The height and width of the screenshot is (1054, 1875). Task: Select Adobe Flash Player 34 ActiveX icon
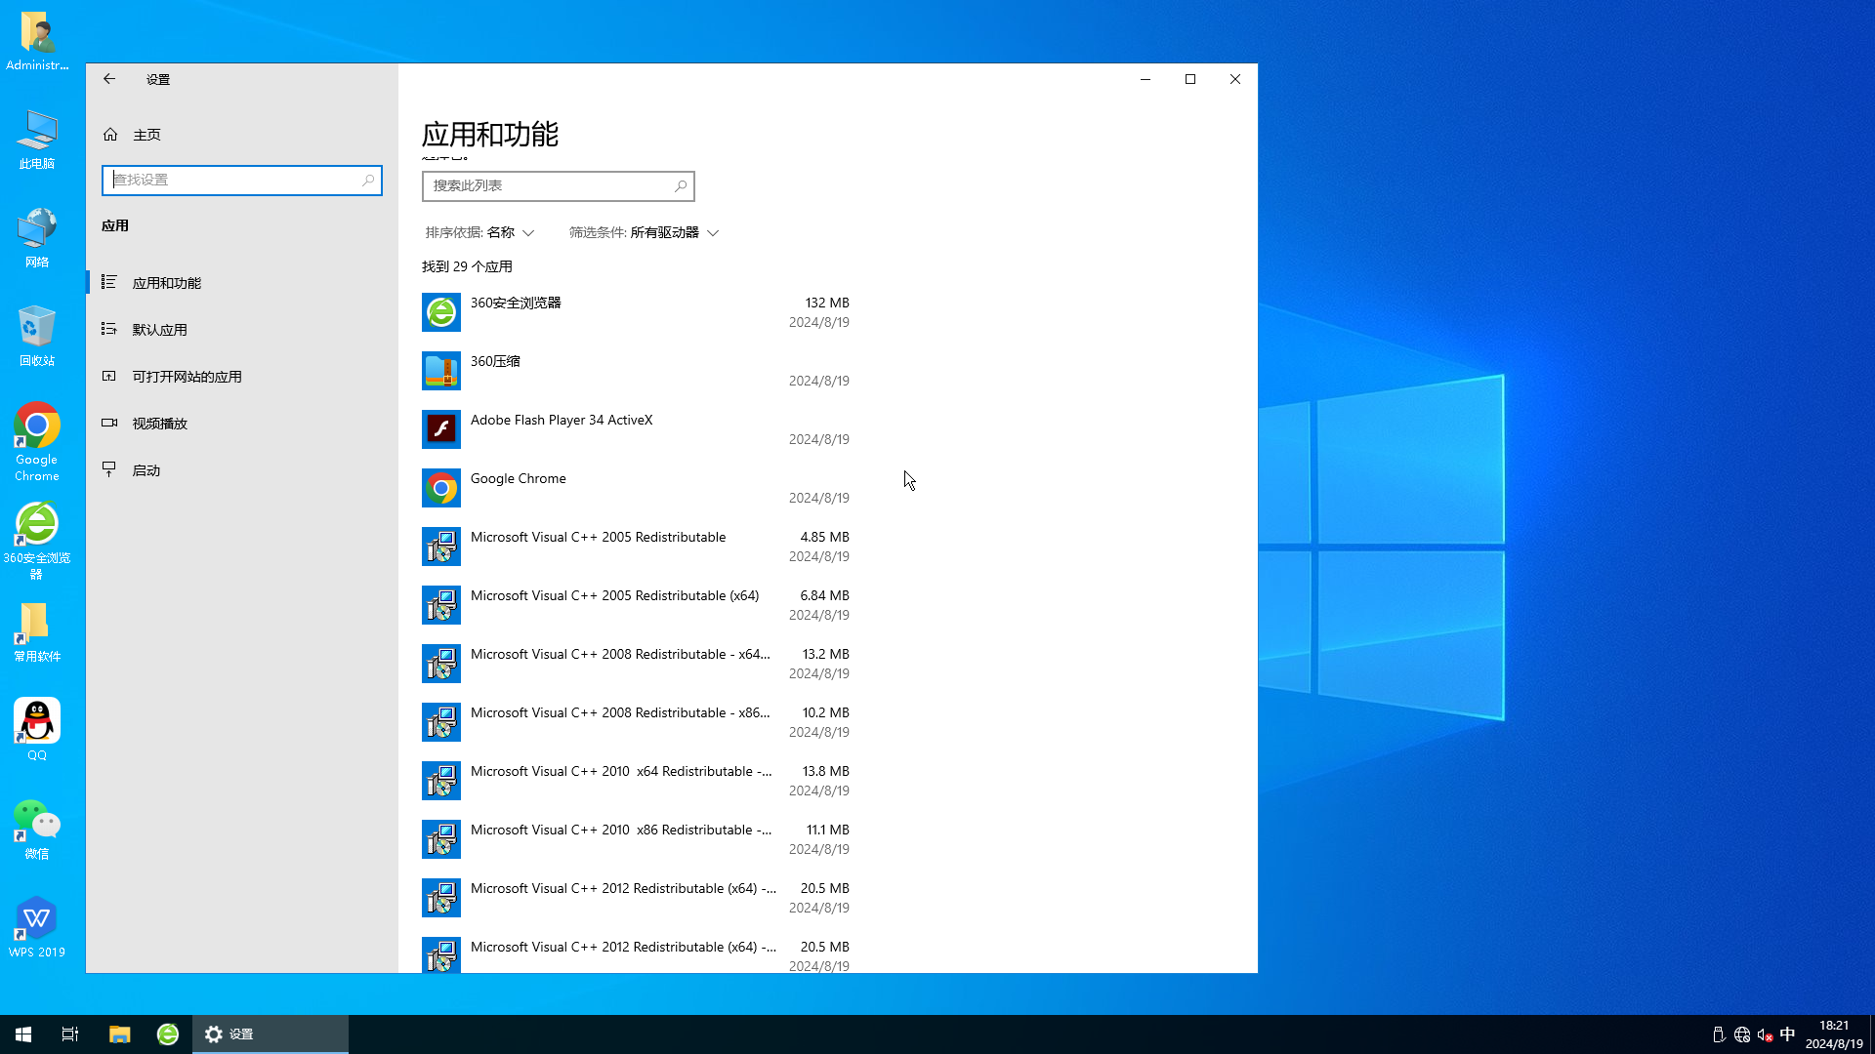click(441, 429)
